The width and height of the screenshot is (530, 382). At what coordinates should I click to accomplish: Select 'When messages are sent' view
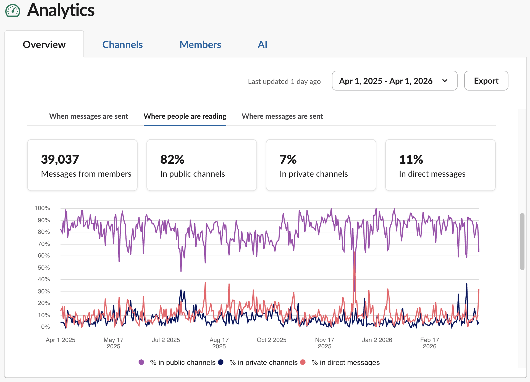pyautogui.click(x=88, y=116)
